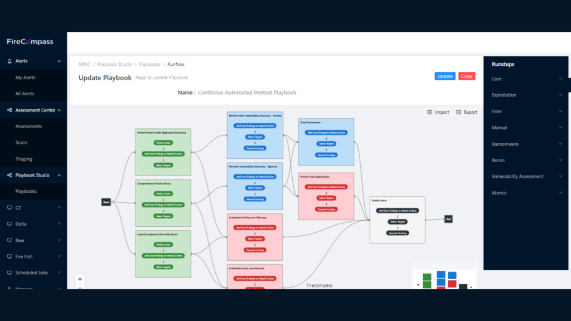The width and height of the screenshot is (571, 321).
Task: Expand the Core runsteps section
Action: (560, 79)
